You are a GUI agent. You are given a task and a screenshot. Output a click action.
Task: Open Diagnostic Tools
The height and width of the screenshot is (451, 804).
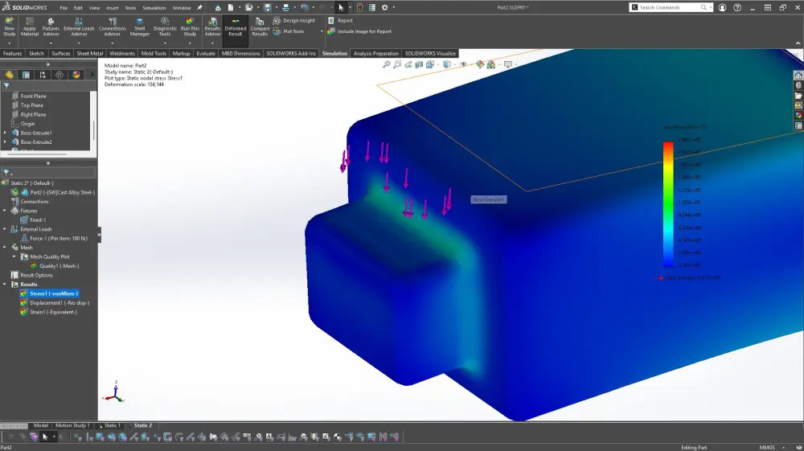coord(165,27)
